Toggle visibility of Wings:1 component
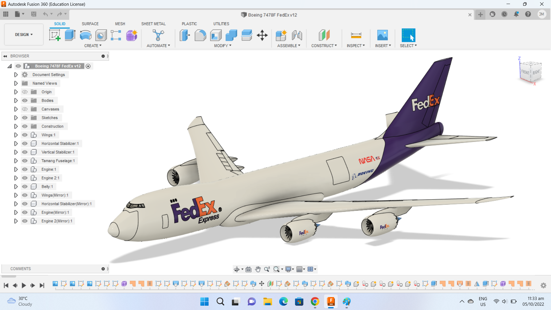Screen dimensions: 551x310 pos(25,135)
